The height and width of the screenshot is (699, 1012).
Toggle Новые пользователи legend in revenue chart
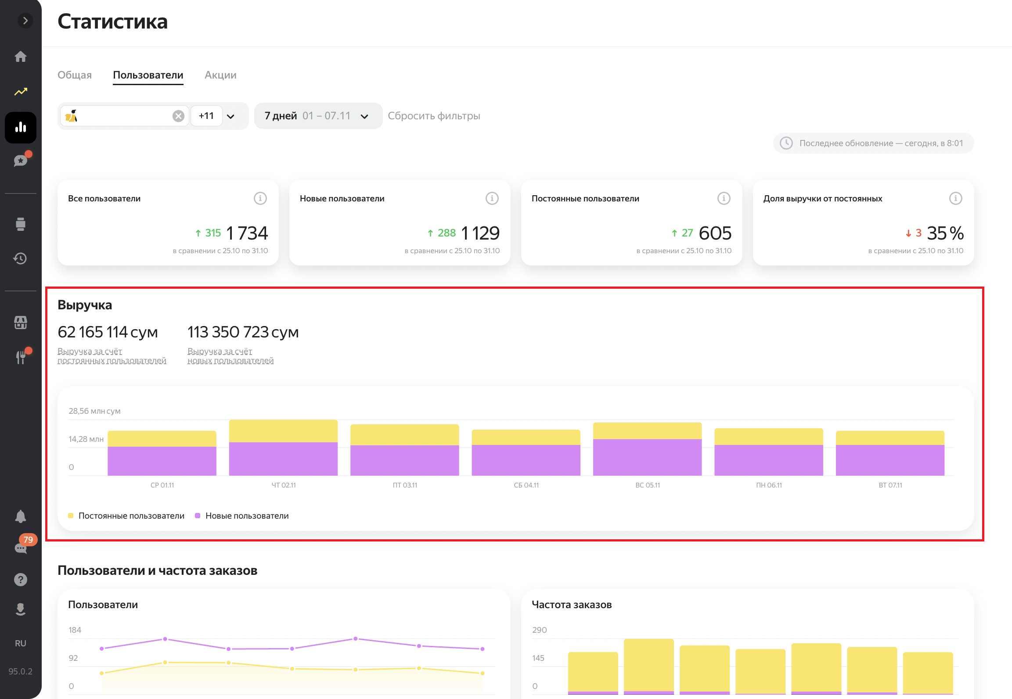click(246, 516)
